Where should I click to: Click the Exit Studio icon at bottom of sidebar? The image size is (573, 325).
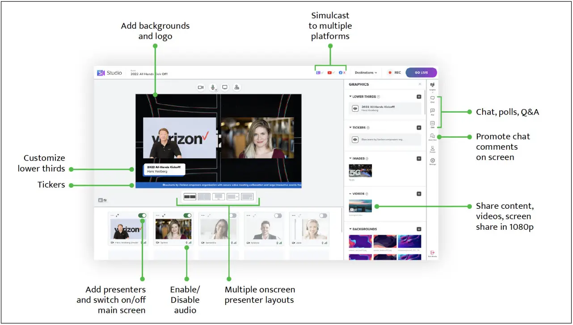432,252
